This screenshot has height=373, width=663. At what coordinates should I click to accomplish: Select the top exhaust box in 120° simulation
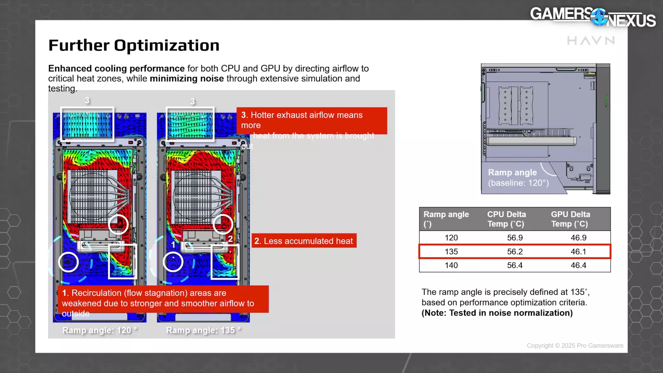pos(87,124)
